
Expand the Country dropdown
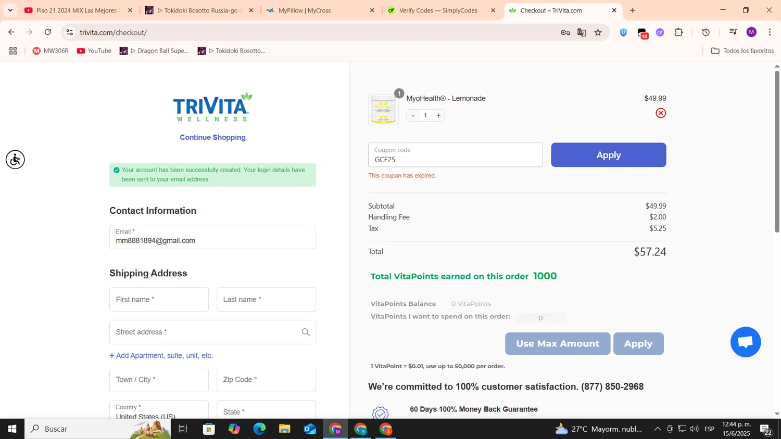pyautogui.click(x=159, y=410)
